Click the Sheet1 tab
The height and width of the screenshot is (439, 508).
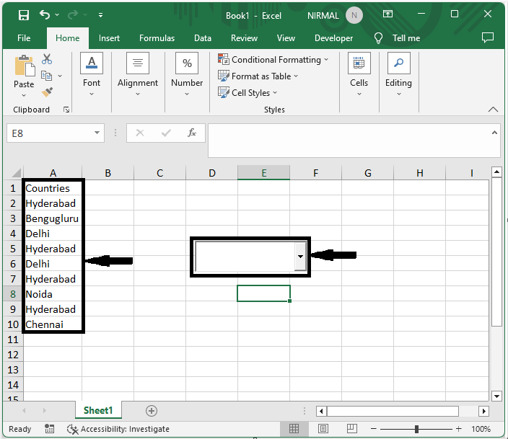[x=98, y=410]
